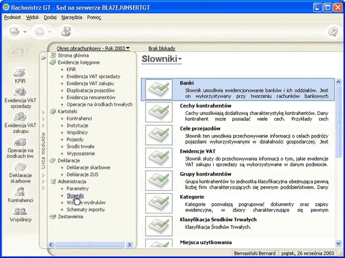Image resolution: width=345 pixels, height=258 pixels.
Task: Click the flag home icon in the toolbar
Action: point(66,32)
